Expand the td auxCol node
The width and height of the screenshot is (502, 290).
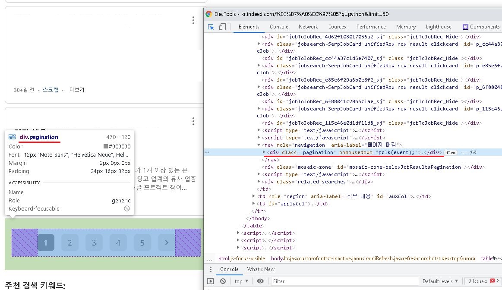point(253,196)
